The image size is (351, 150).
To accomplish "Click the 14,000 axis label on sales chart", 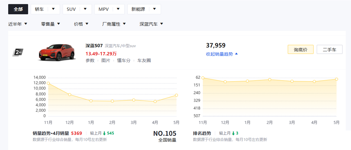I will pyautogui.click(x=40, y=77).
